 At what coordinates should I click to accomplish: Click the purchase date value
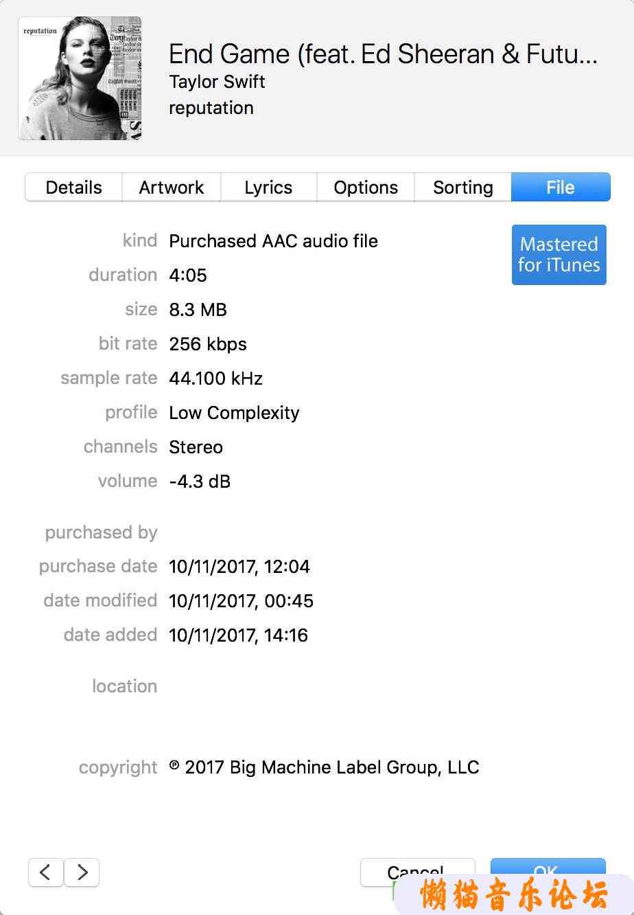239,567
